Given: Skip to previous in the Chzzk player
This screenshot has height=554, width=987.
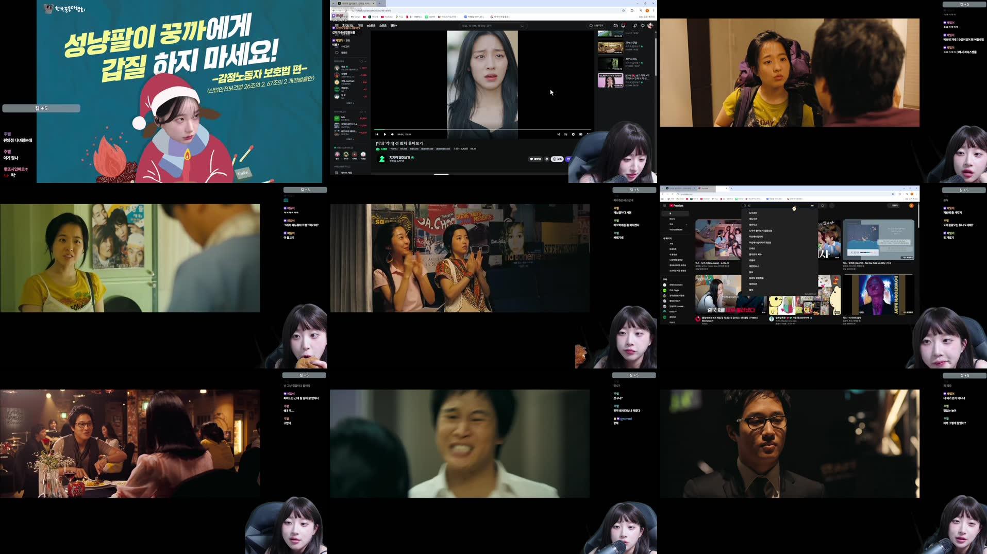Looking at the screenshot, I should (x=377, y=135).
